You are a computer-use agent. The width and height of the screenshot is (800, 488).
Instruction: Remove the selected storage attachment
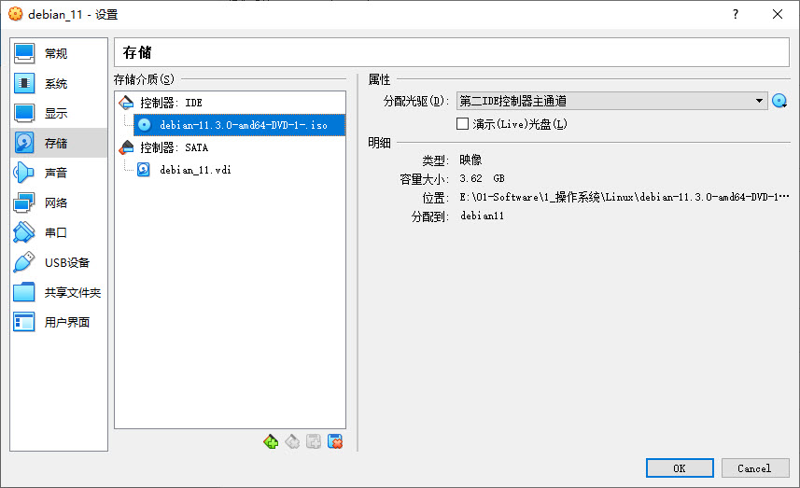335,441
